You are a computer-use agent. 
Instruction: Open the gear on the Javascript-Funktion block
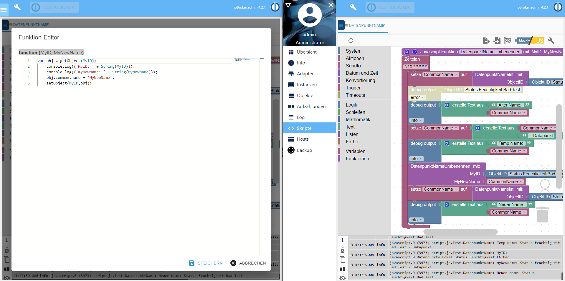tap(407, 52)
